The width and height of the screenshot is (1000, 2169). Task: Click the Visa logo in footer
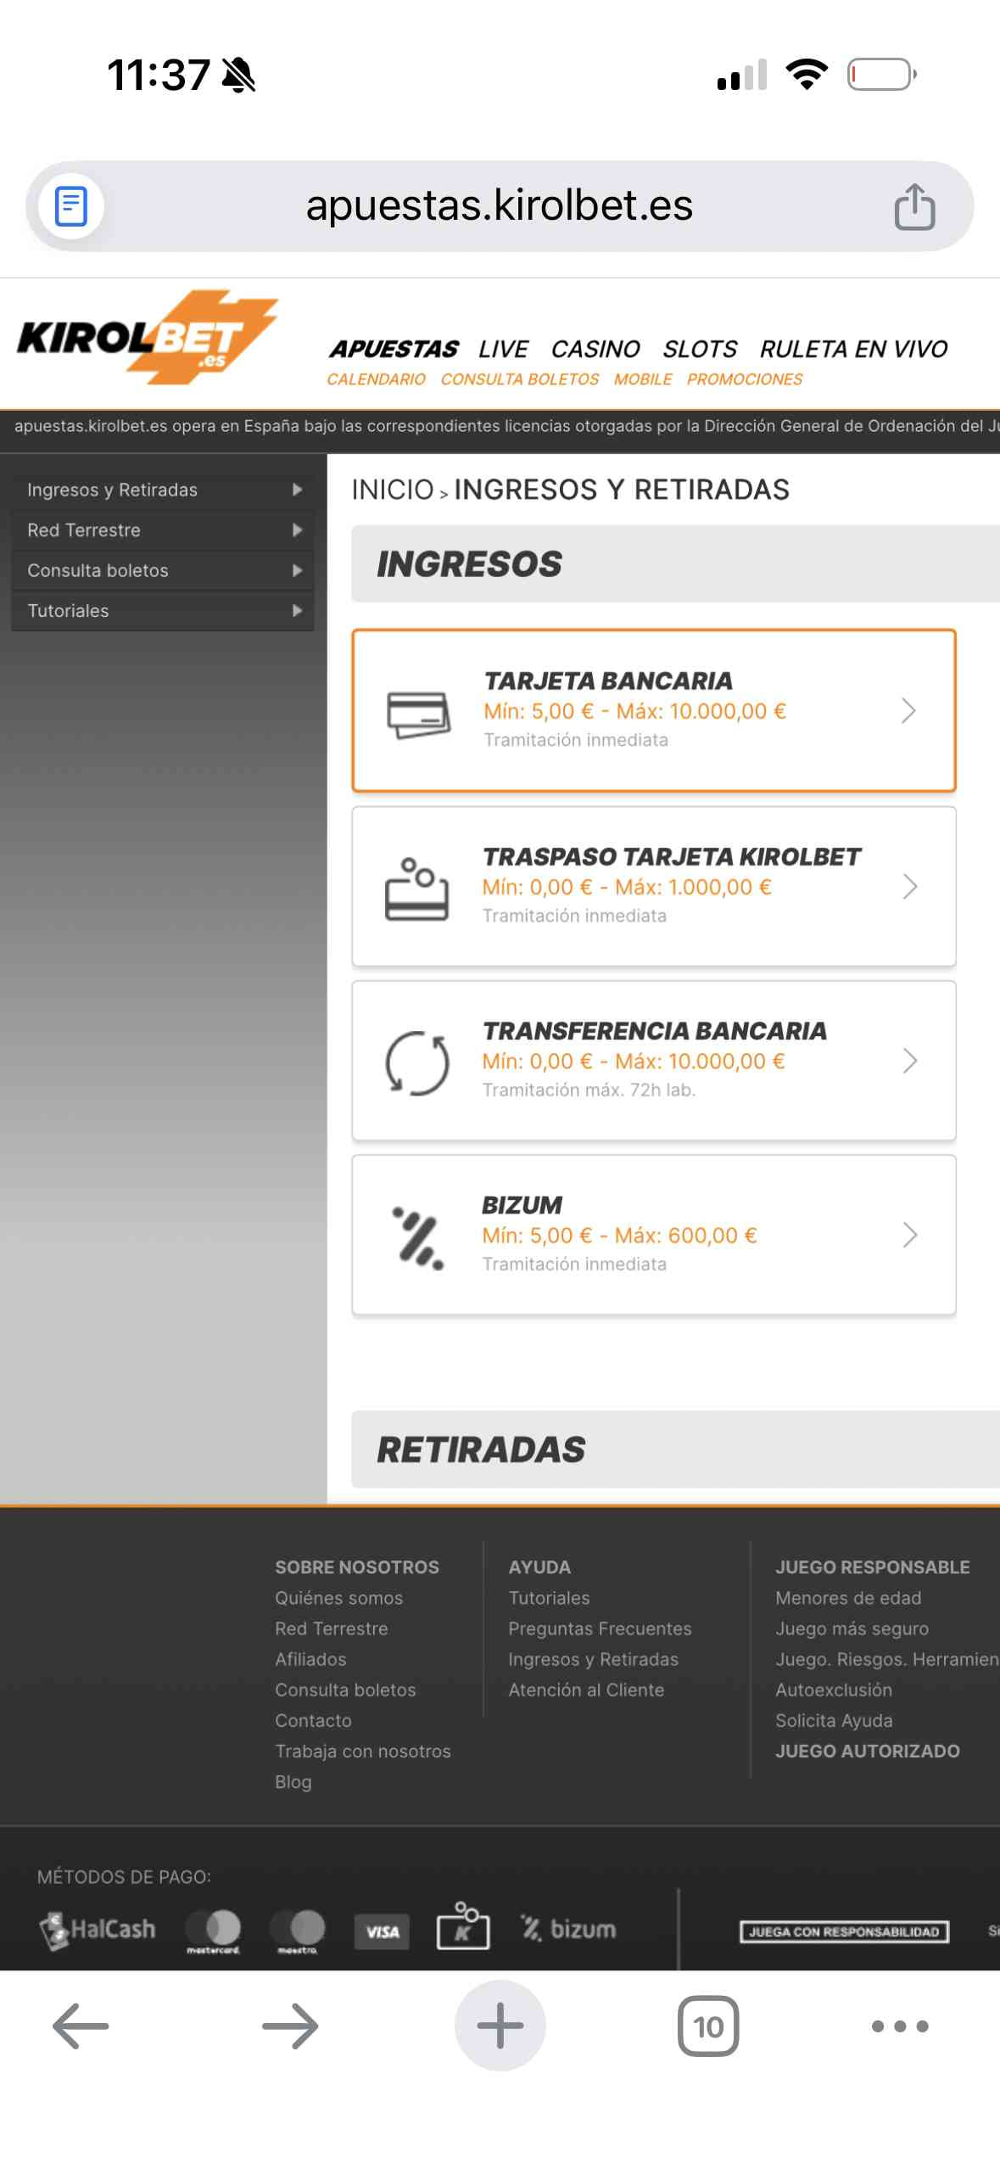(x=382, y=1931)
